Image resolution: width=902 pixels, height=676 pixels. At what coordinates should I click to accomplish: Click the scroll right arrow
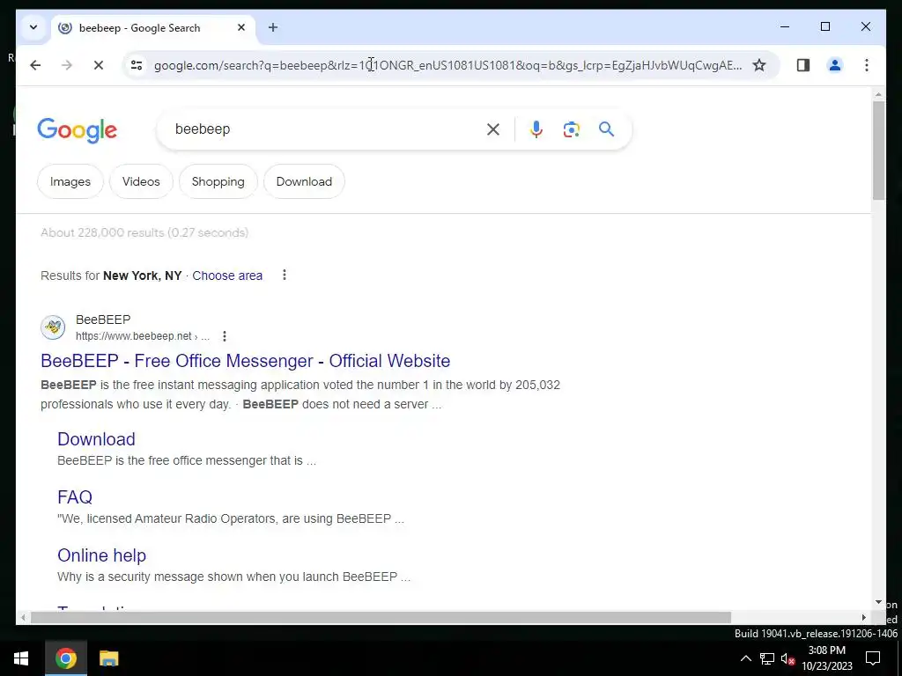pos(864,618)
